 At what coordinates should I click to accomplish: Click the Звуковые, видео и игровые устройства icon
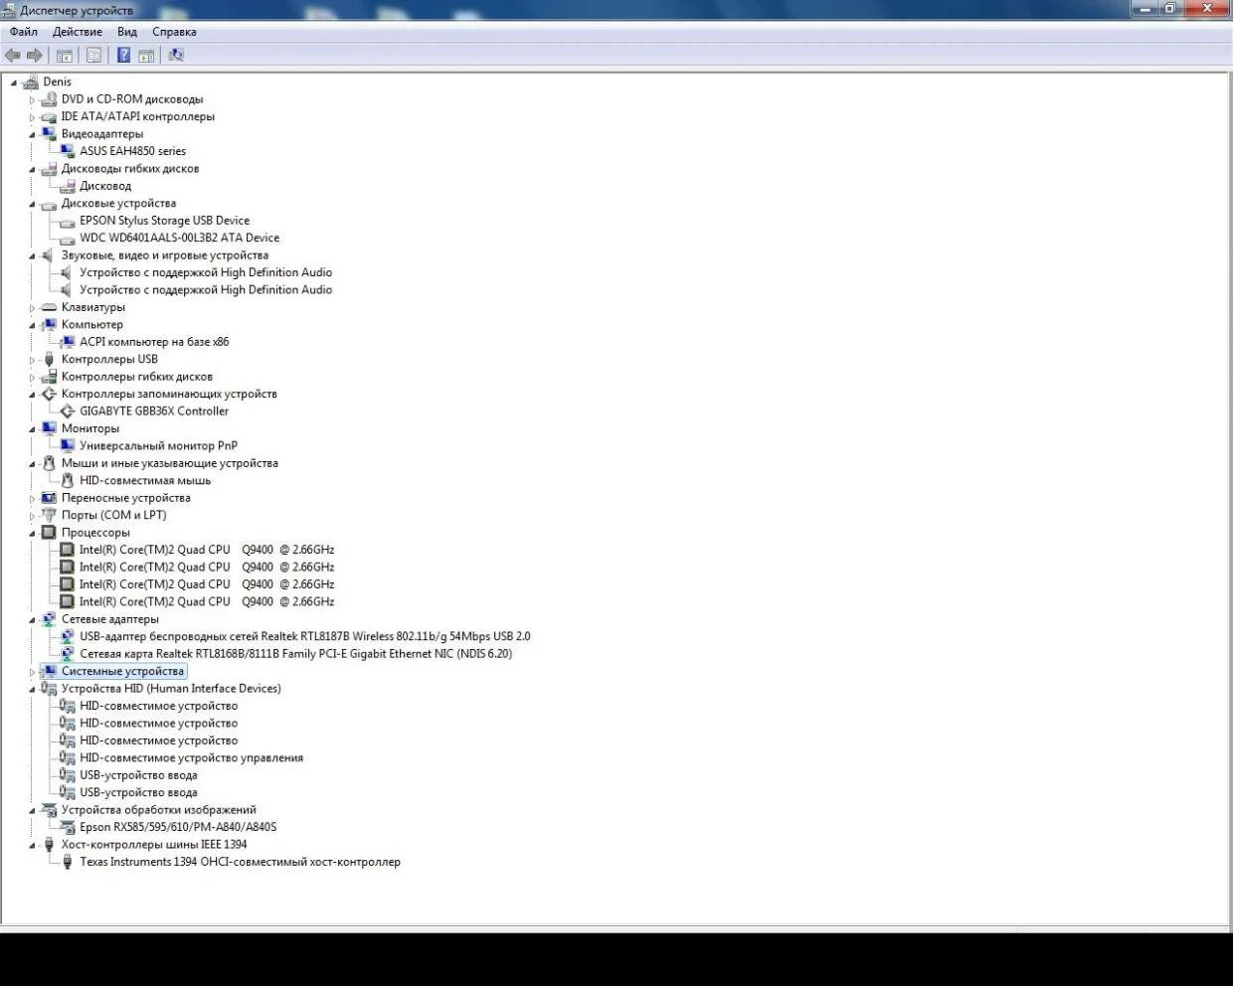49,255
